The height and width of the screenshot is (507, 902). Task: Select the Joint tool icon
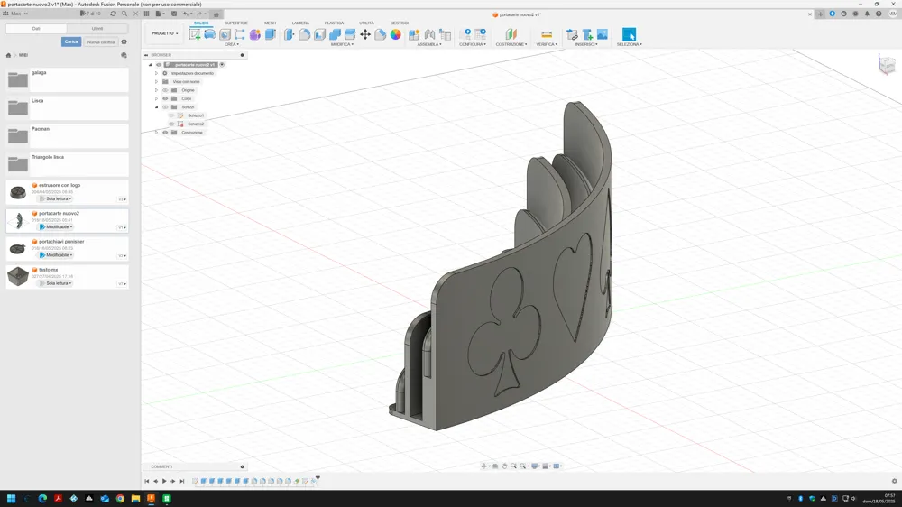(x=429, y=34)
